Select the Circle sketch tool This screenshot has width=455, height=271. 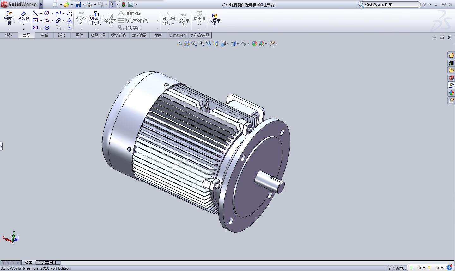click(x=47, y=13)
